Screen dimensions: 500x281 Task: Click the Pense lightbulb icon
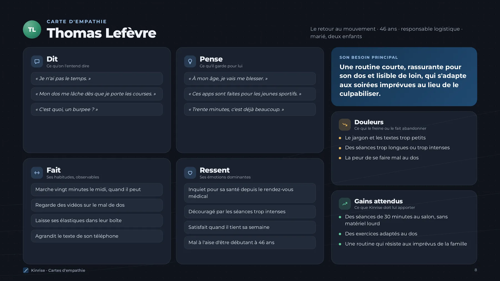(190, 62)
